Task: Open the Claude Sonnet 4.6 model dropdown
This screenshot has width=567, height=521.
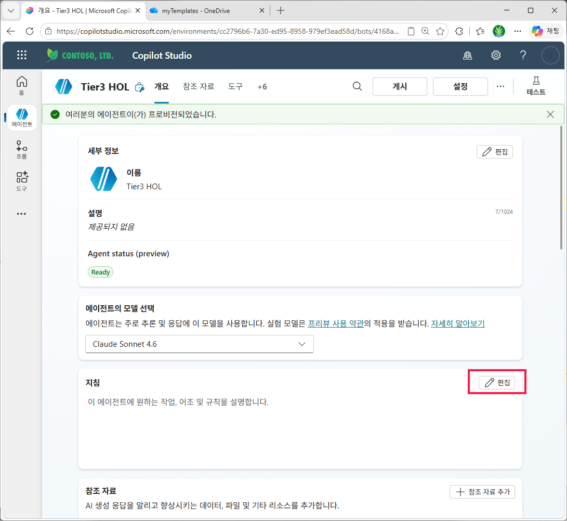Action: 199,344
